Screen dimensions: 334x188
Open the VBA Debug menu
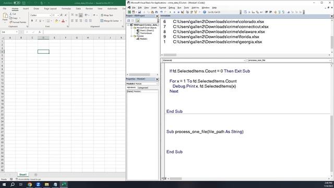click(172, 8)
